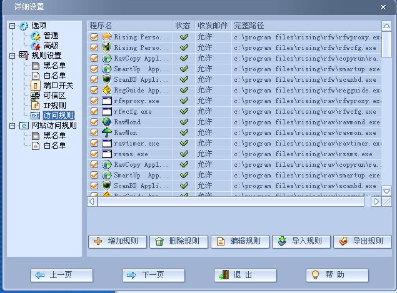Click the 退出 exit button
This screenshot has height=293, width=397.
point(245,276)
